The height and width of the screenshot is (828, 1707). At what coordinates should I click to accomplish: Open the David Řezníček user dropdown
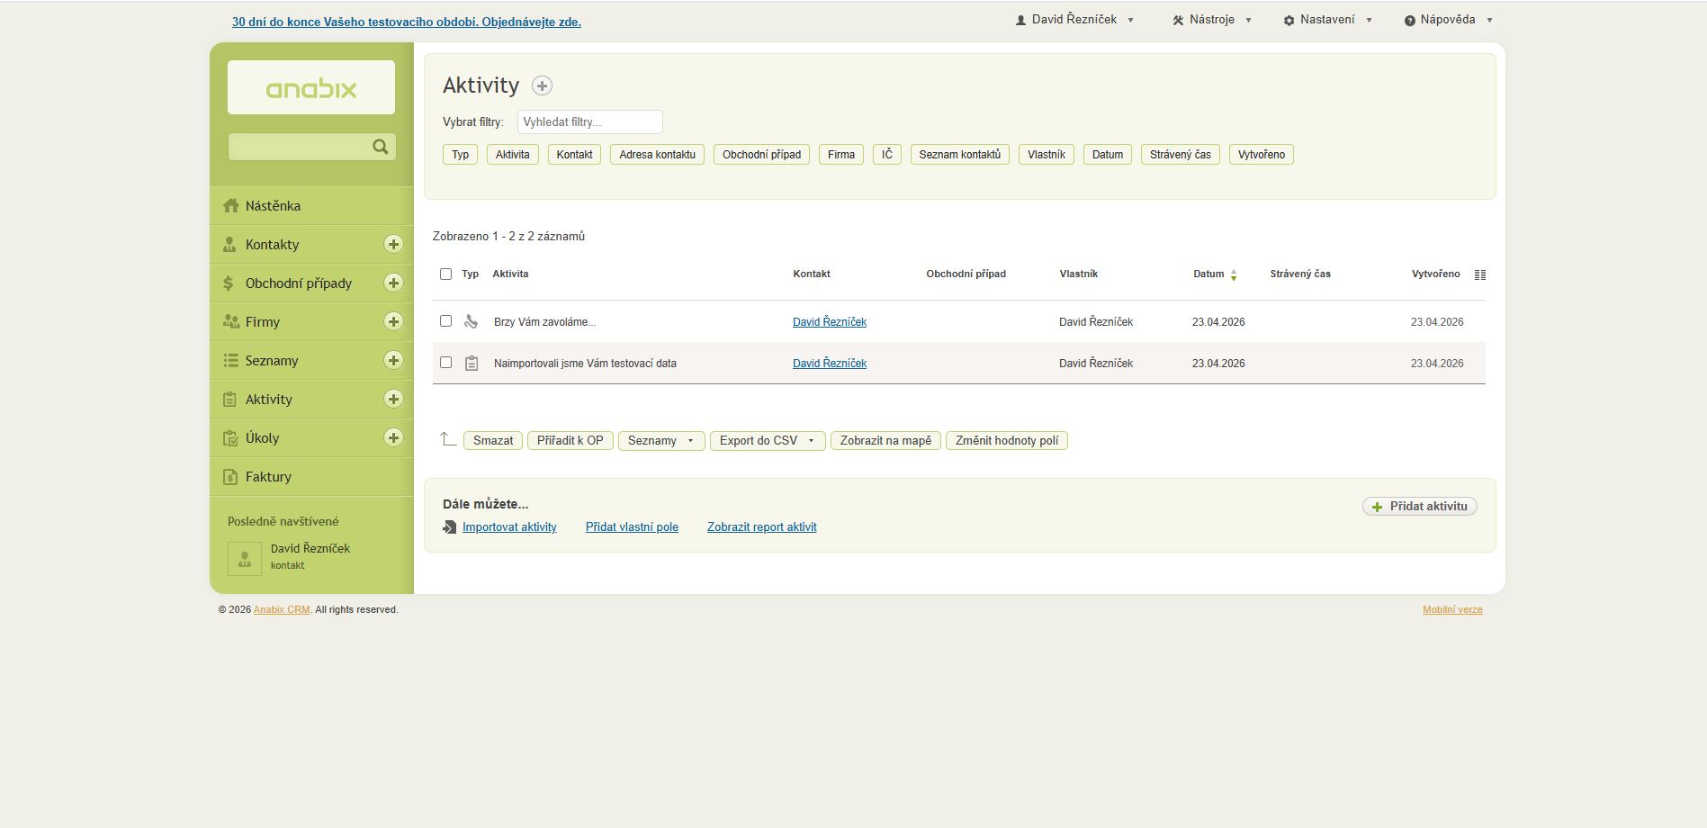[x=1074, y=19]
